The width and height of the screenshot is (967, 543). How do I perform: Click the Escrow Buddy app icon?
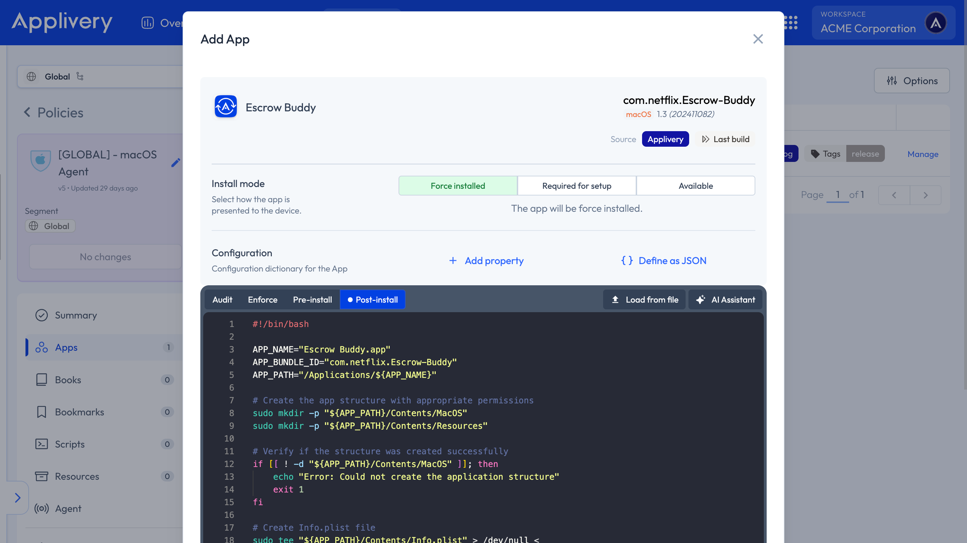click(x=225, y=106)
